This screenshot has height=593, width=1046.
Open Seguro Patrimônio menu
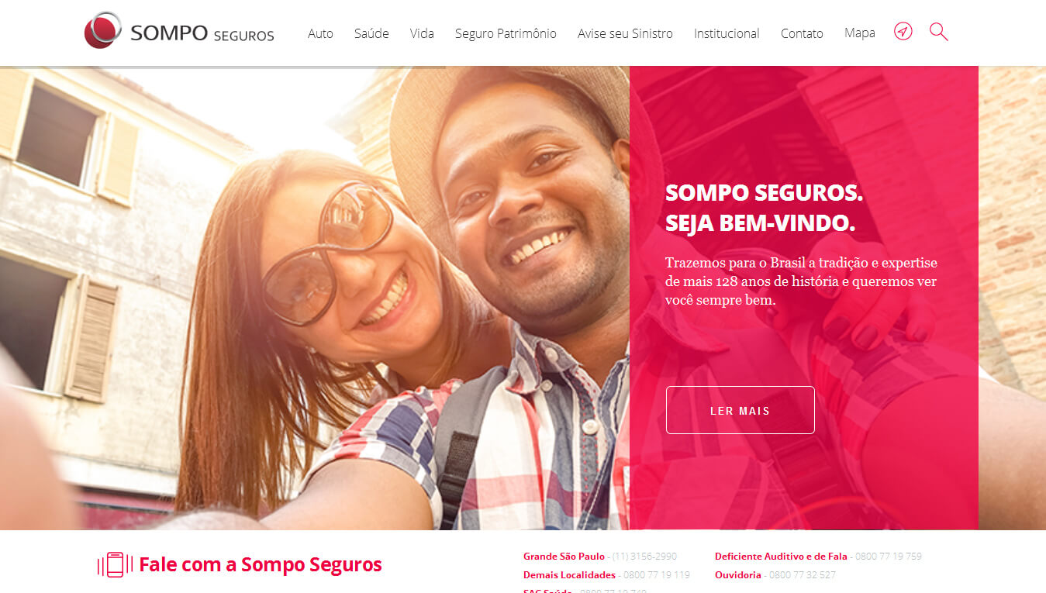click(506, 33)
